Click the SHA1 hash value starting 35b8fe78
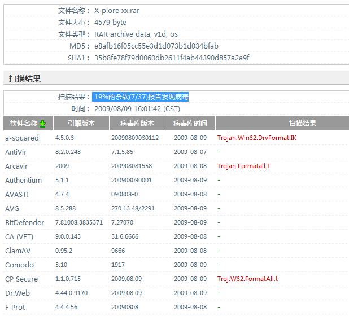Image resolution: width=349 pixels, height=316 pixels. (172, 58)
